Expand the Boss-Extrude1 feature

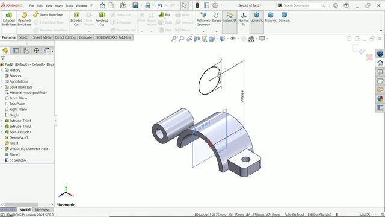point(2,132)
